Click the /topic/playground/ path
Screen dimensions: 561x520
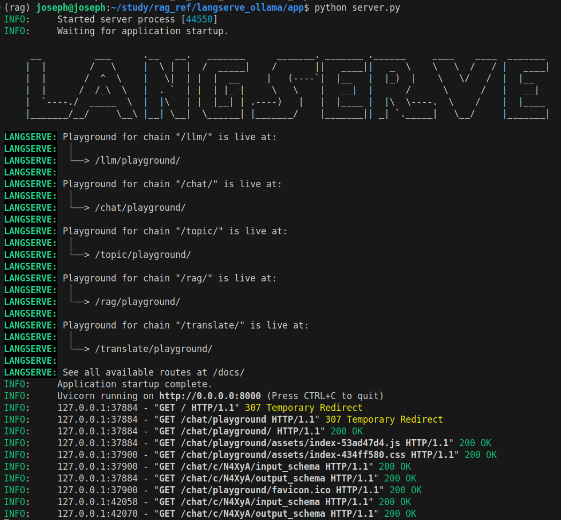pos(143,255)
